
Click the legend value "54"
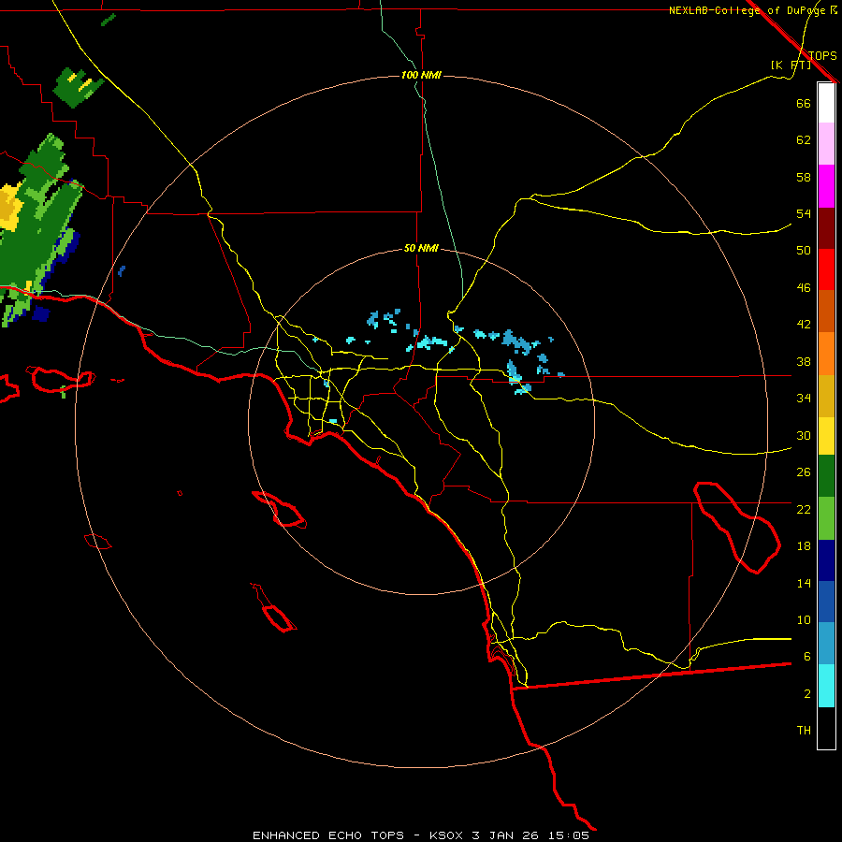point(804,213)
